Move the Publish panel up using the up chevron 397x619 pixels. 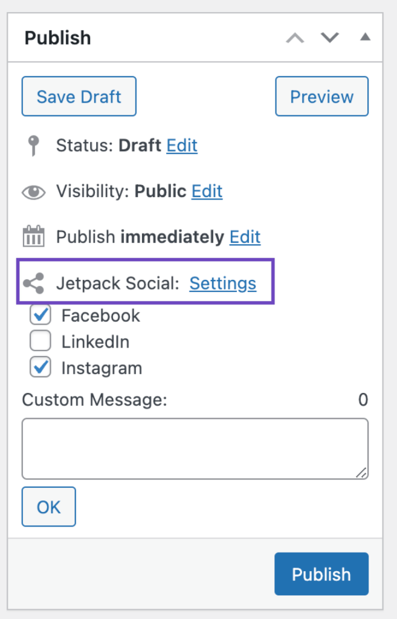coord(294,37)
